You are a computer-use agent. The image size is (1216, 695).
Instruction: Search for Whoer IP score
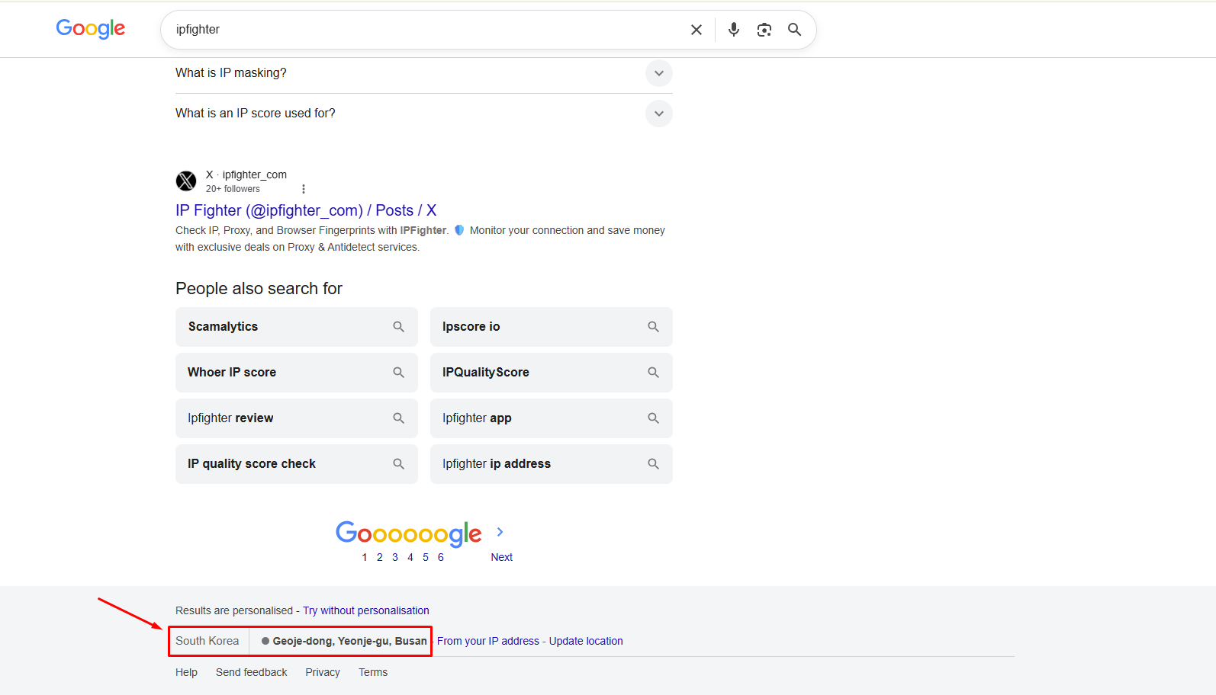coord(297,373)
